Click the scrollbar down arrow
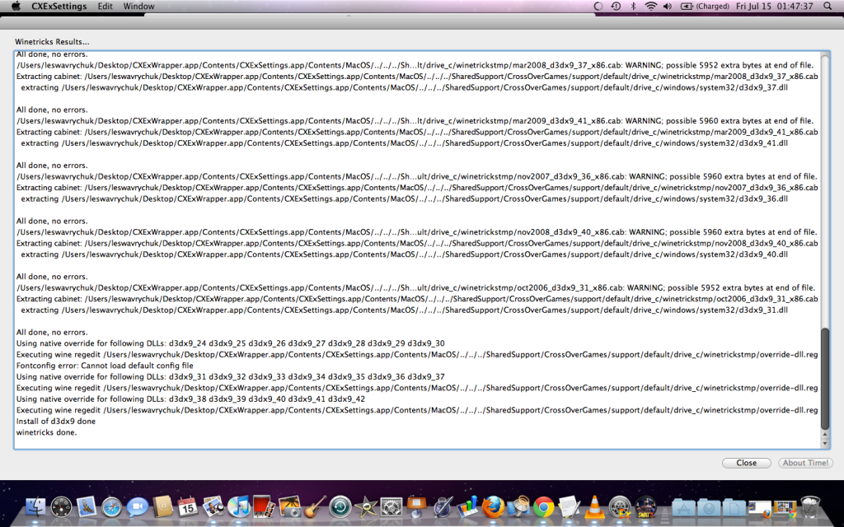Screen dimensions: 844x527 click(x=824, y=444)
